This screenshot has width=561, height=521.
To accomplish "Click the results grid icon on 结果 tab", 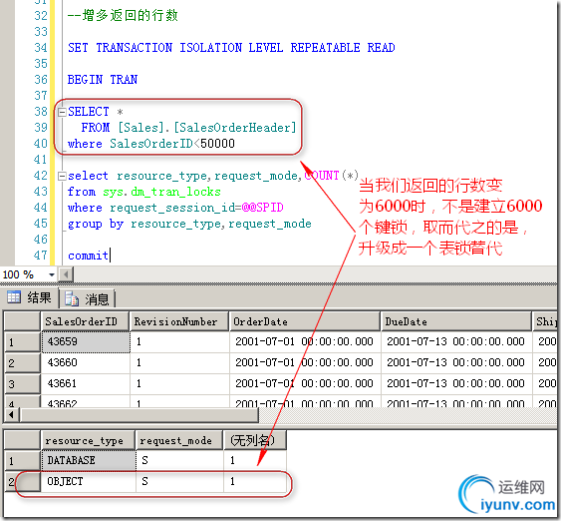I will click(14, 297).
